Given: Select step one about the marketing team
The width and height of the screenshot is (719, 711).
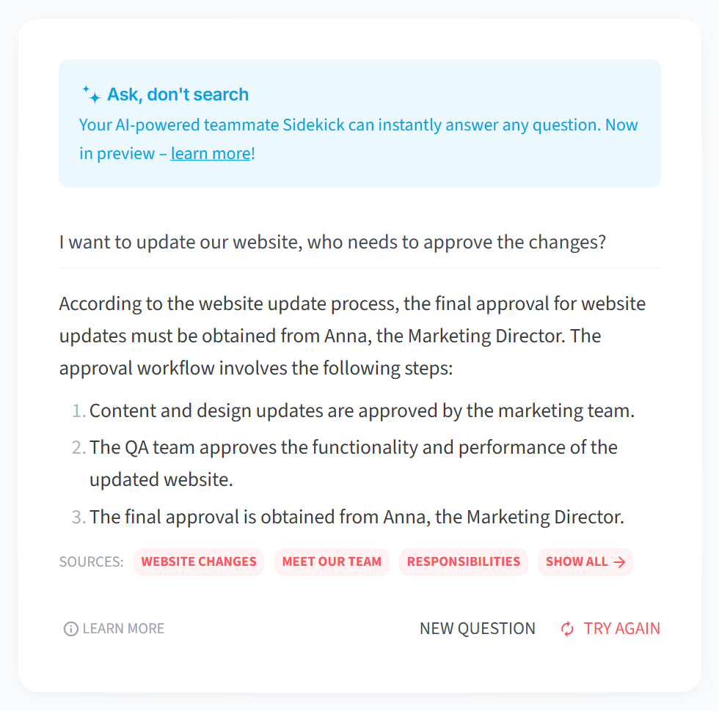Looking at the screenshot, I should [362, 410].
